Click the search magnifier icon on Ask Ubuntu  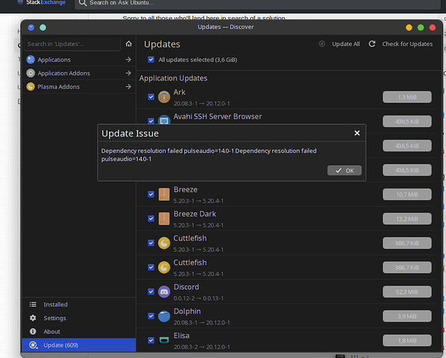[x=82, y=3]
